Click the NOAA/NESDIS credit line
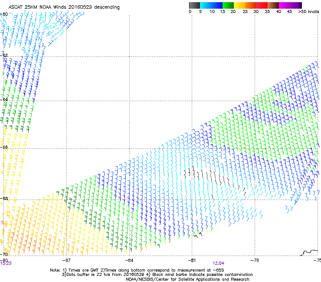Screen dimensions: 321x282 click(187, 279)
